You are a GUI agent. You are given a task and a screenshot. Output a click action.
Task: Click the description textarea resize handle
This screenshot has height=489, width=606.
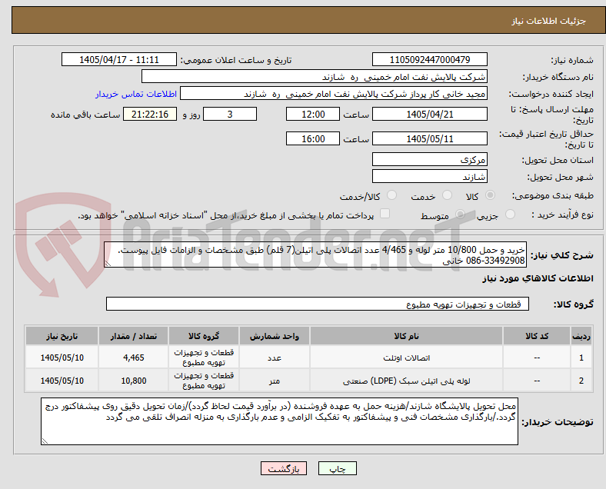(108, 264)
